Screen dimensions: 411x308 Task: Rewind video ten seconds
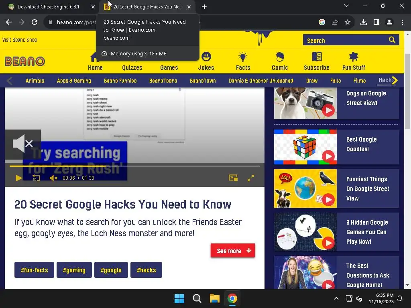36,178
